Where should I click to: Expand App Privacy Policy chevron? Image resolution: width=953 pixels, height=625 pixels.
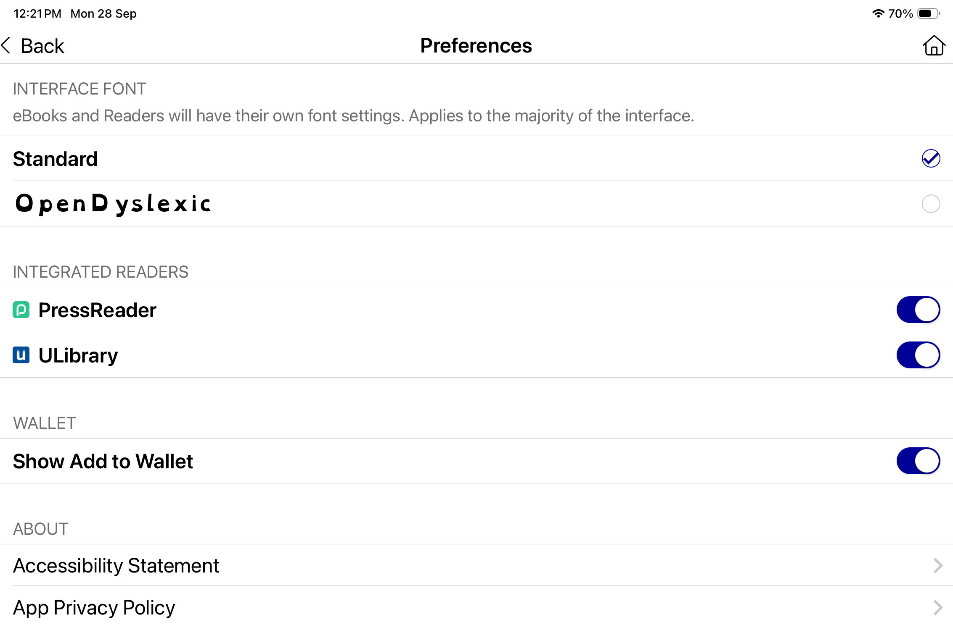[x=938, y=607]
